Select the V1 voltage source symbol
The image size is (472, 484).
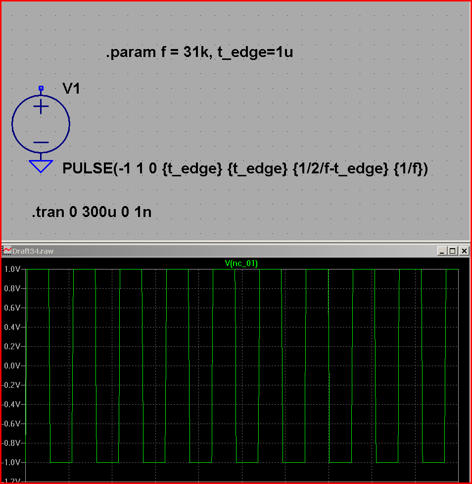41,124
